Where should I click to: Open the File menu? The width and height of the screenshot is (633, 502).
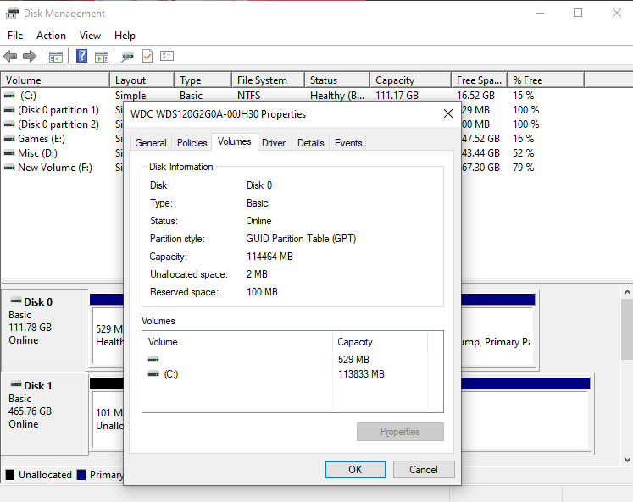(x=15, y=36)
